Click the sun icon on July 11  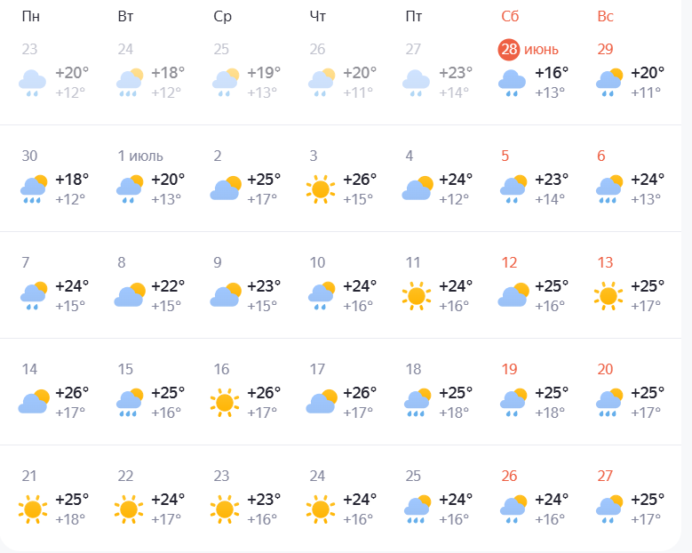click(x=417, y=295)
